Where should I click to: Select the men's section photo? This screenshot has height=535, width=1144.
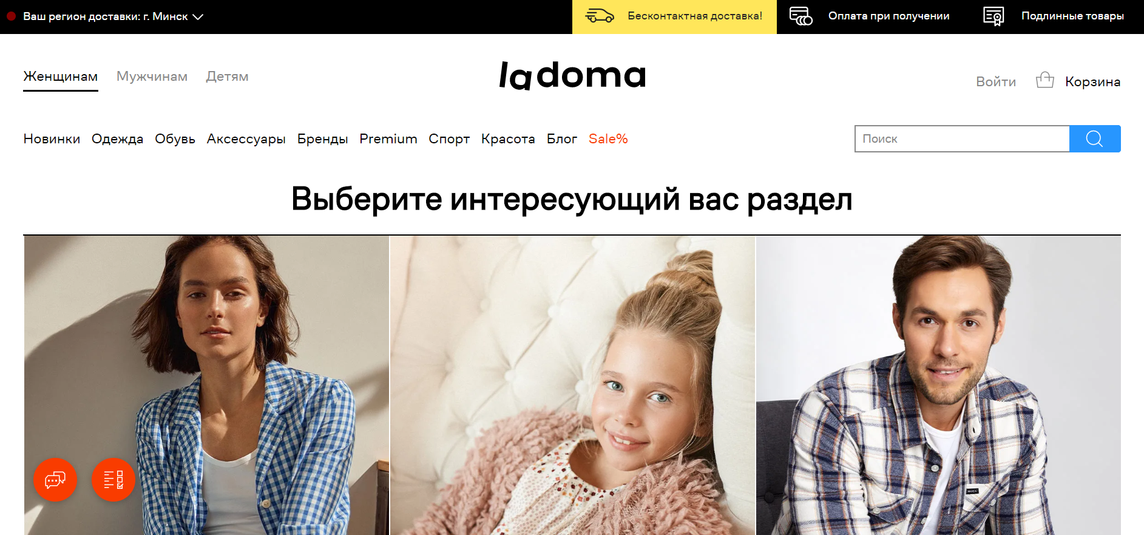point(938,386)
